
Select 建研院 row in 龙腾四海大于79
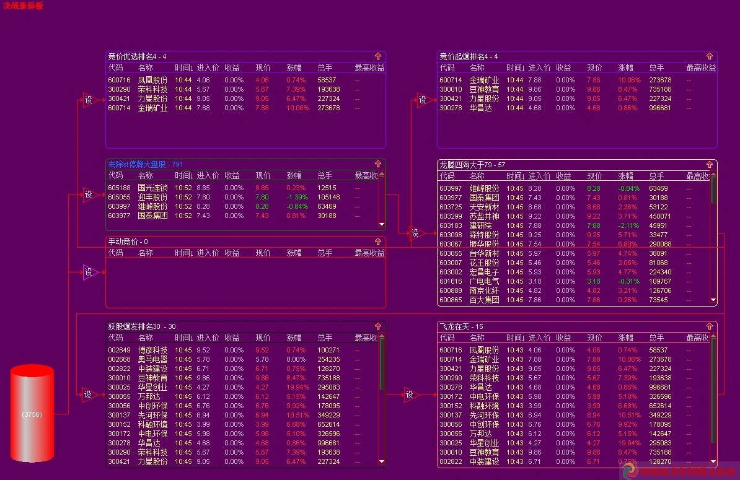point(574,225)
